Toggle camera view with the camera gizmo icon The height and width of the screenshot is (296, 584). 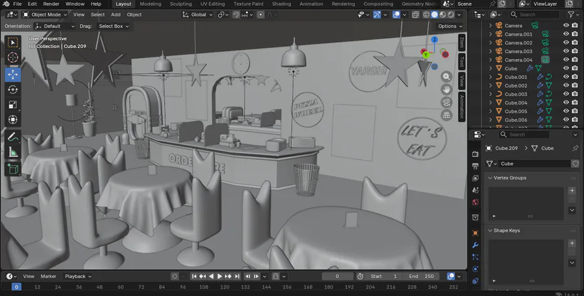446,102
